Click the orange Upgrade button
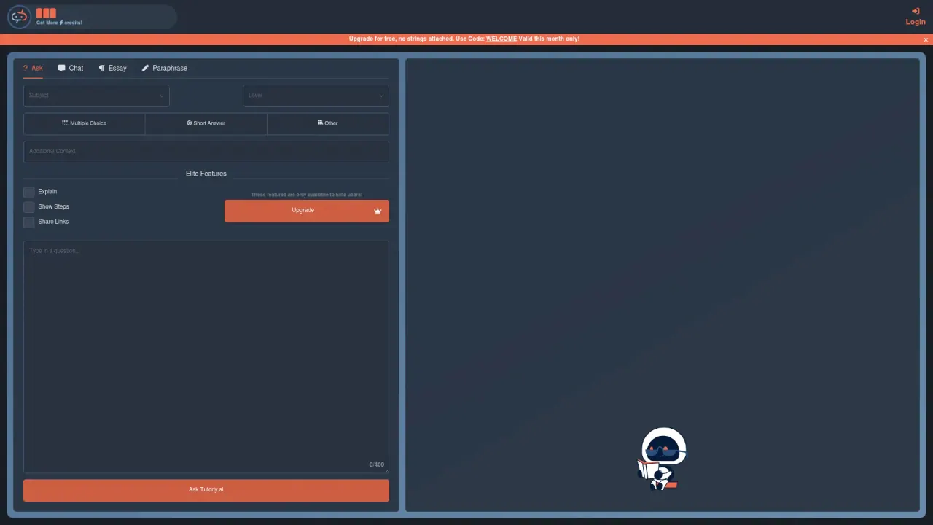 pyautogui.click(x=307, y=211)
